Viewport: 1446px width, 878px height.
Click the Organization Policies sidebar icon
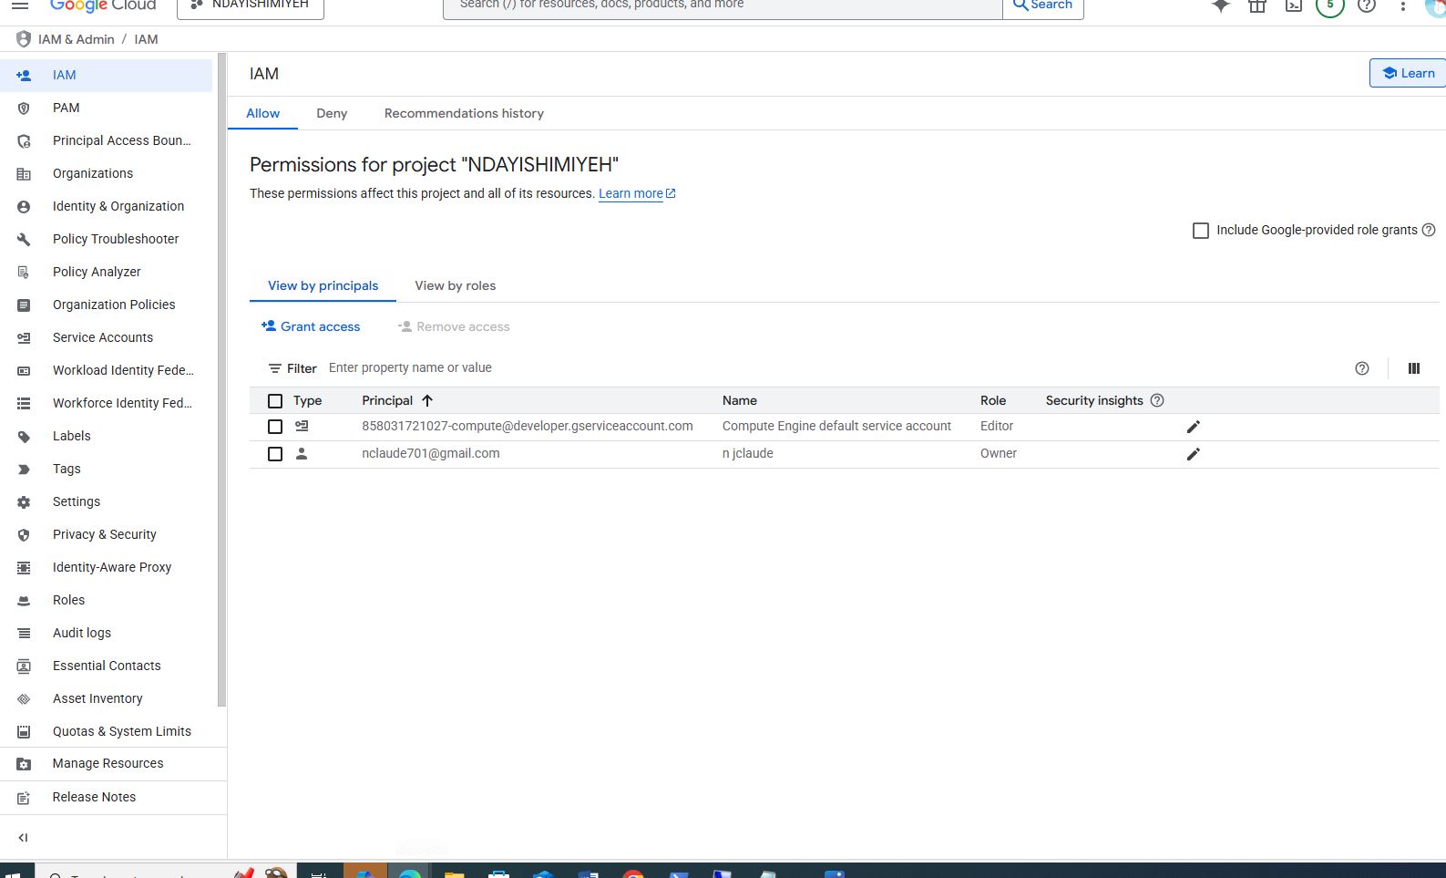[x=24, y=305]
